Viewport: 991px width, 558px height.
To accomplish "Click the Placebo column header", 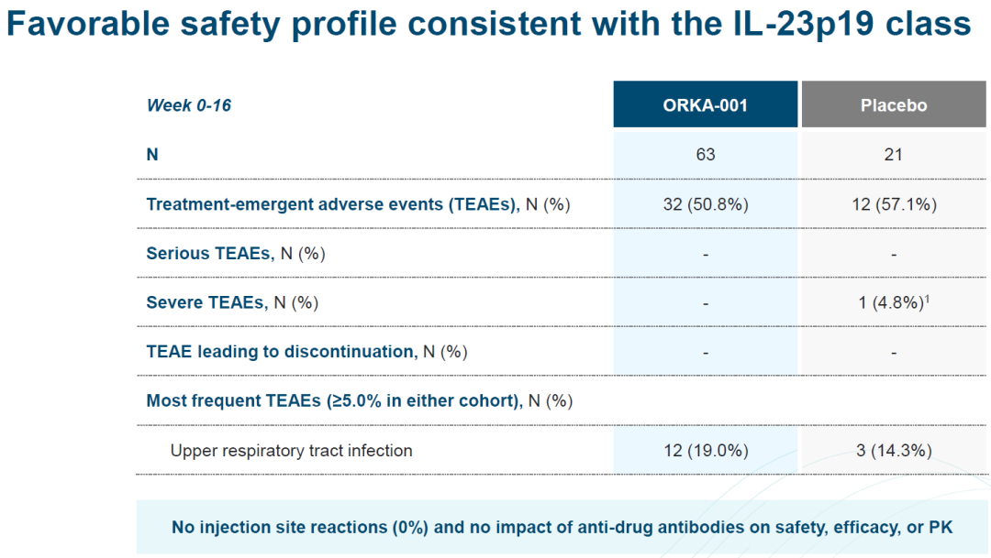I will pos(893,105).
